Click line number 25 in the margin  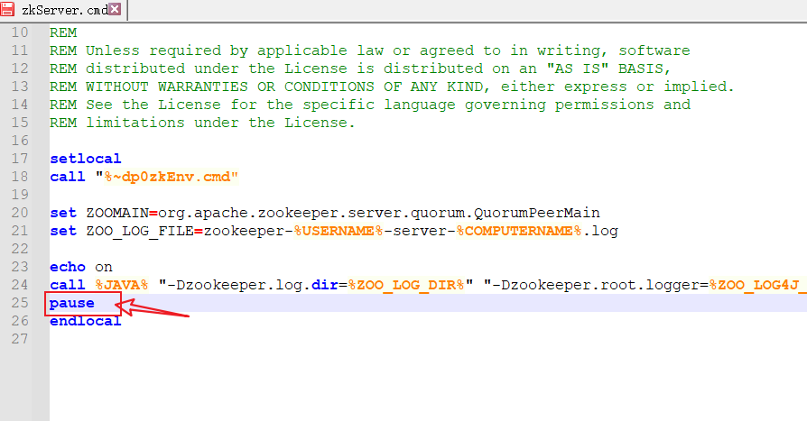point(20,303)
